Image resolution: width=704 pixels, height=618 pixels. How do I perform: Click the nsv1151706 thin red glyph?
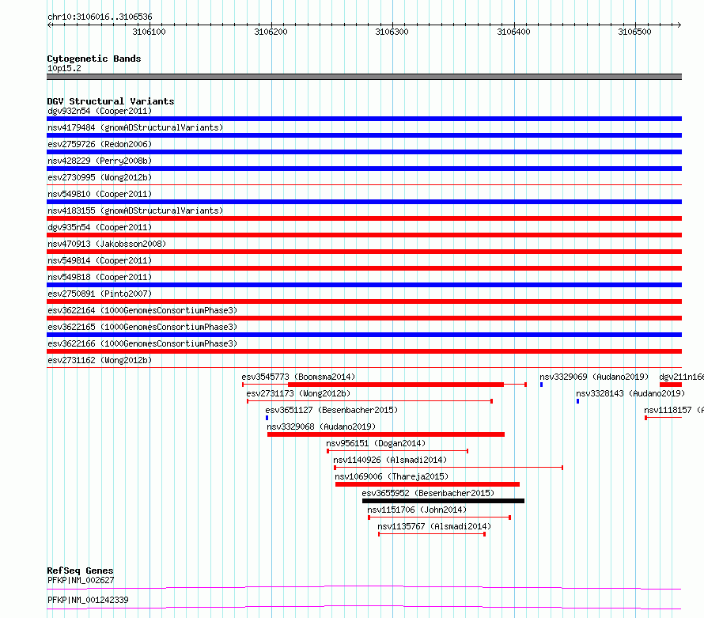(x=440, y=518)
